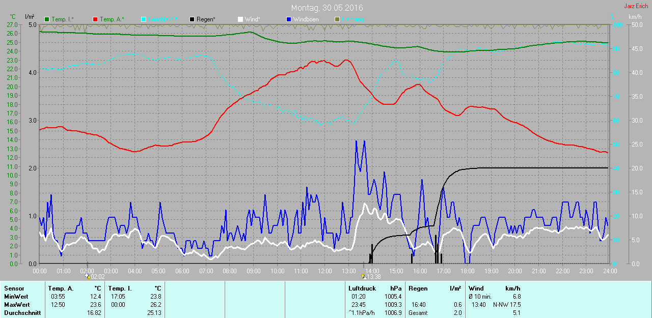652x318 pixels.
Task: Click the date title Montag, 30.05.2016
Action: coord(326,8)
